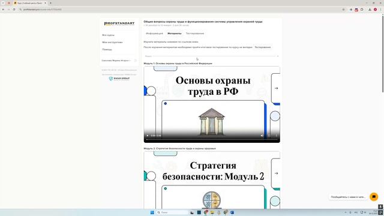Open the Word icon in the taskbar
This screenshot has height=216, width=384.
[x=232, y=212]
